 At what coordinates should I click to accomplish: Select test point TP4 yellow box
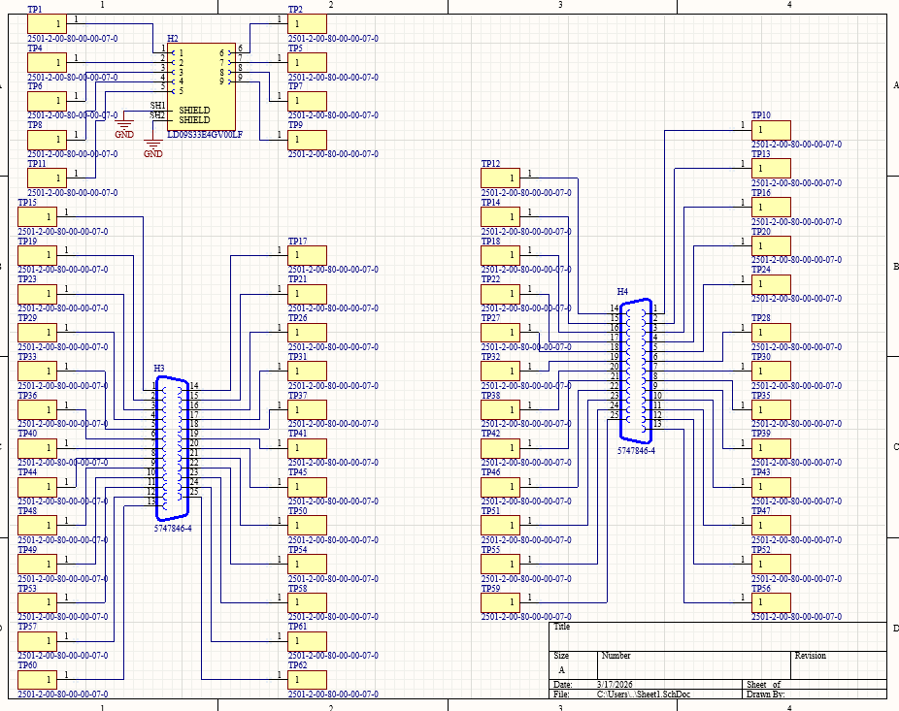click(x=47, y=62)
